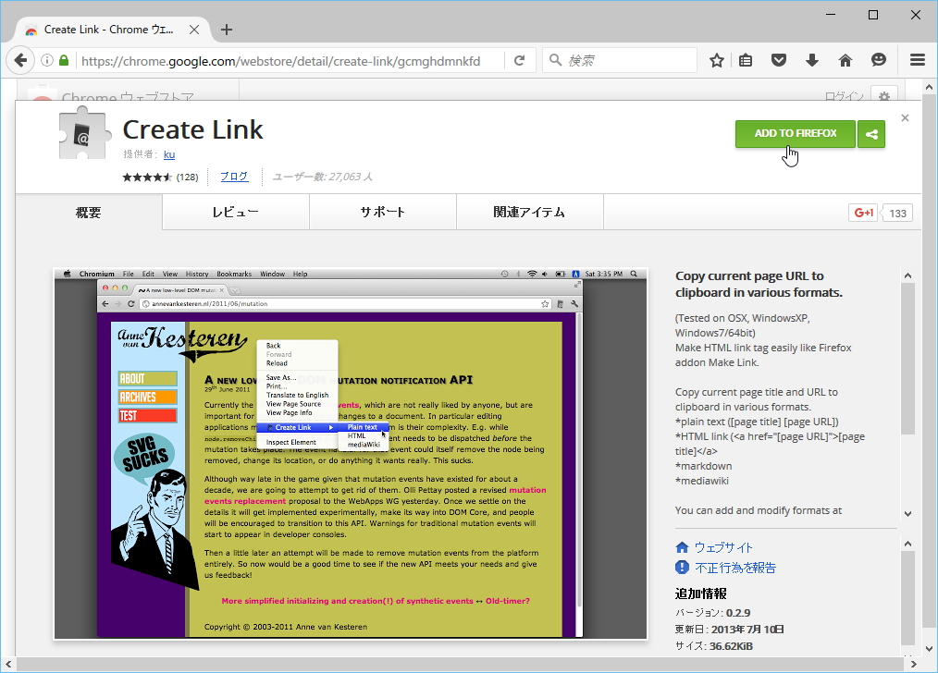This screenshot has width=938, height=673.
Task: Bookmark this page with the star icon
Action: click(x=717, y=59)
